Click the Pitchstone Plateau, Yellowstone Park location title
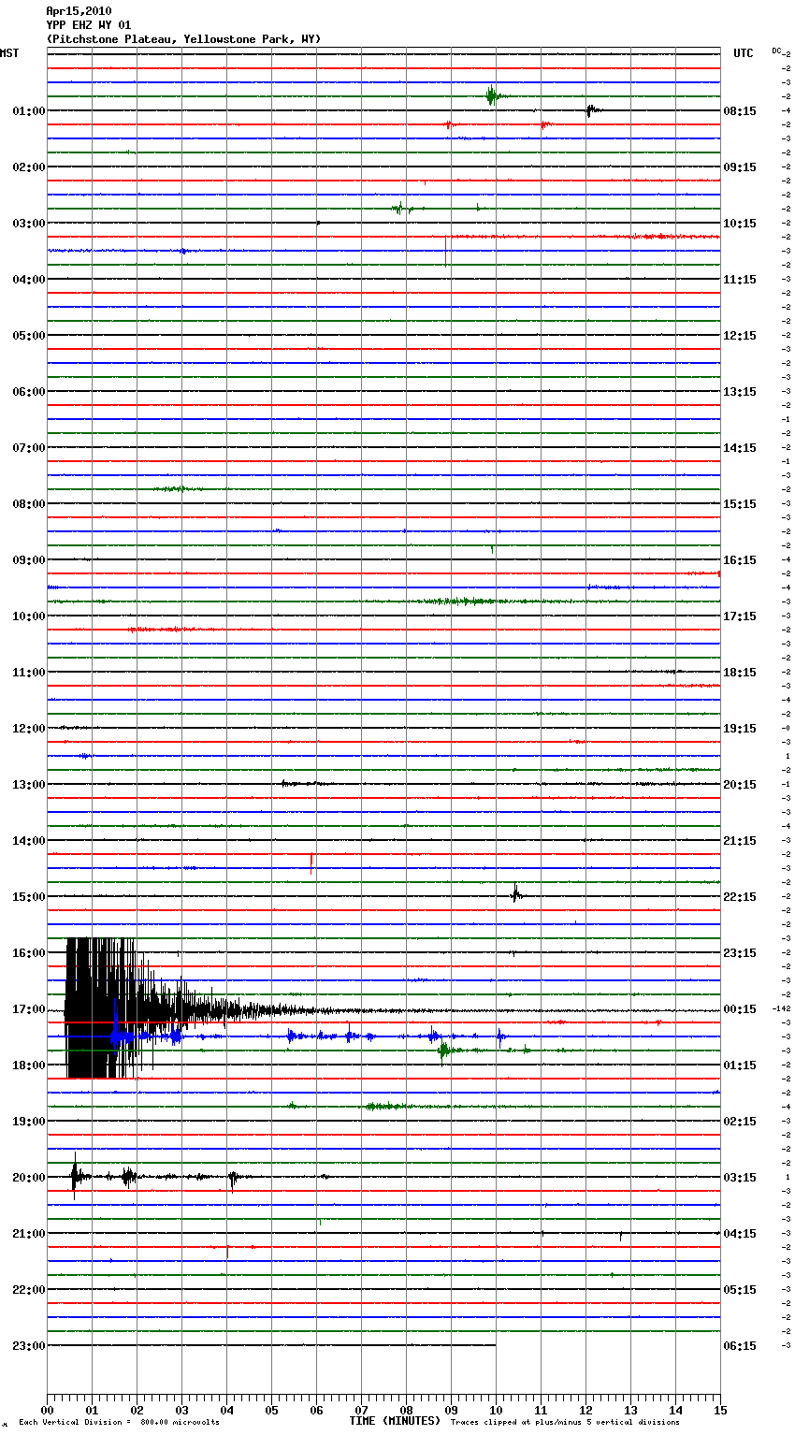795x1435 pixels. point(183,39)
